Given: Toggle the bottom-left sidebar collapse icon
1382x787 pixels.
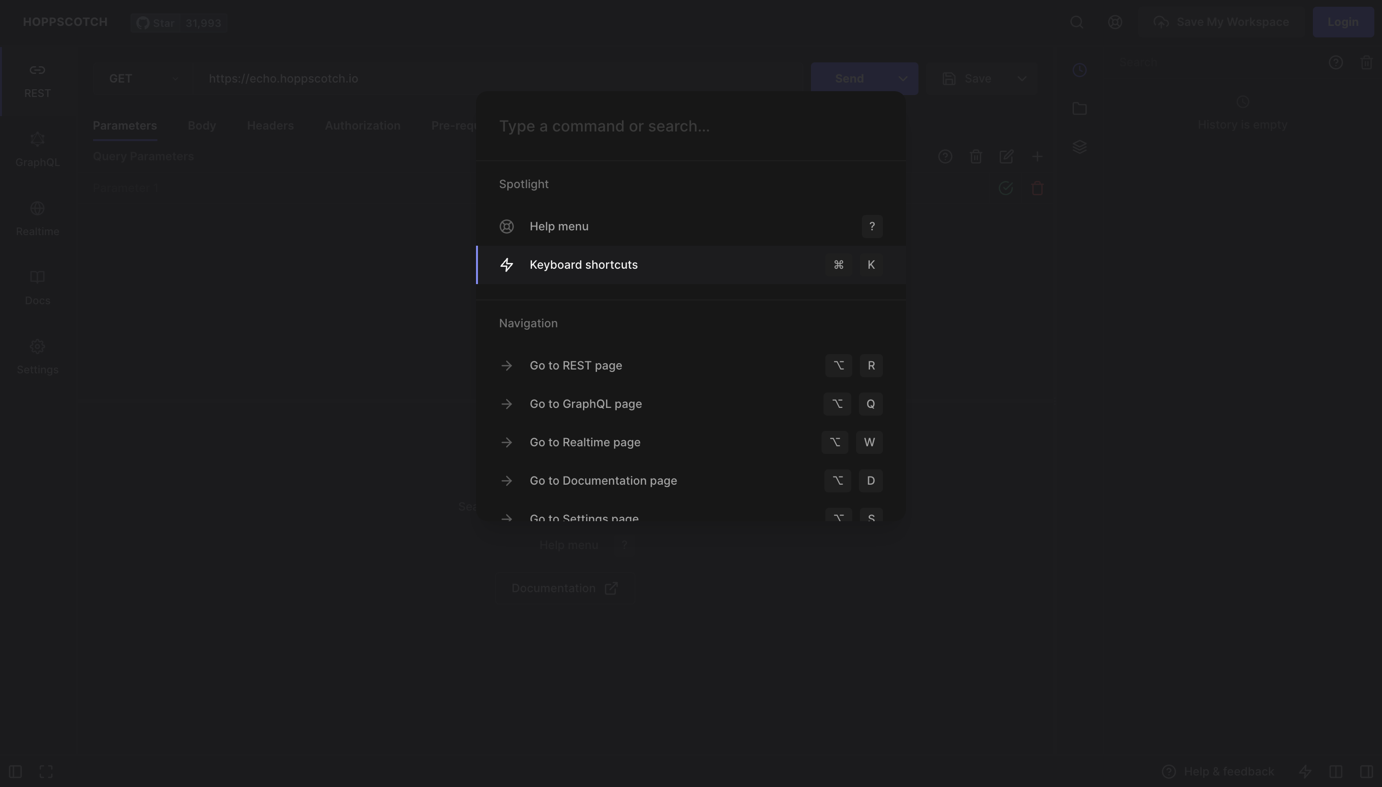Looking at the screenshot, I should tap(15, 771).
